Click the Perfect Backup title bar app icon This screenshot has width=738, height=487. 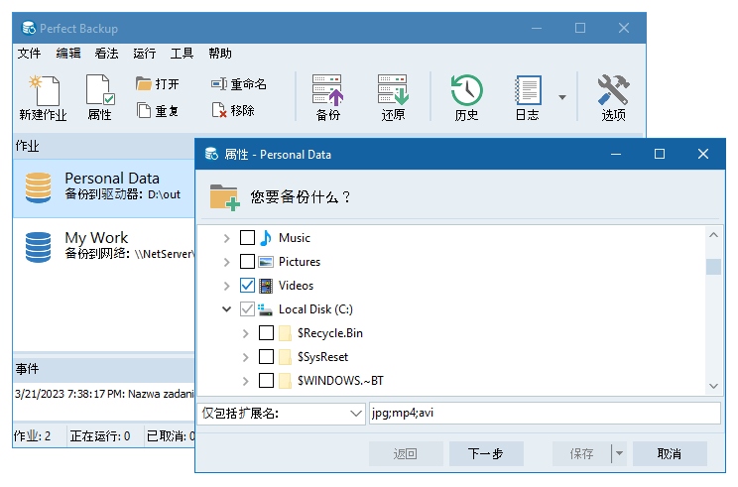pyautogui.click(x=29, y=28)
